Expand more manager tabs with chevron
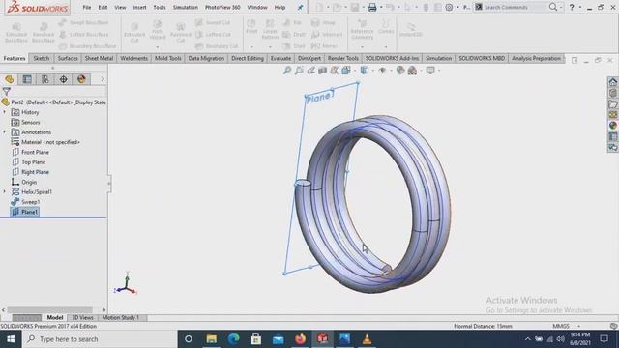 (103, 79)
